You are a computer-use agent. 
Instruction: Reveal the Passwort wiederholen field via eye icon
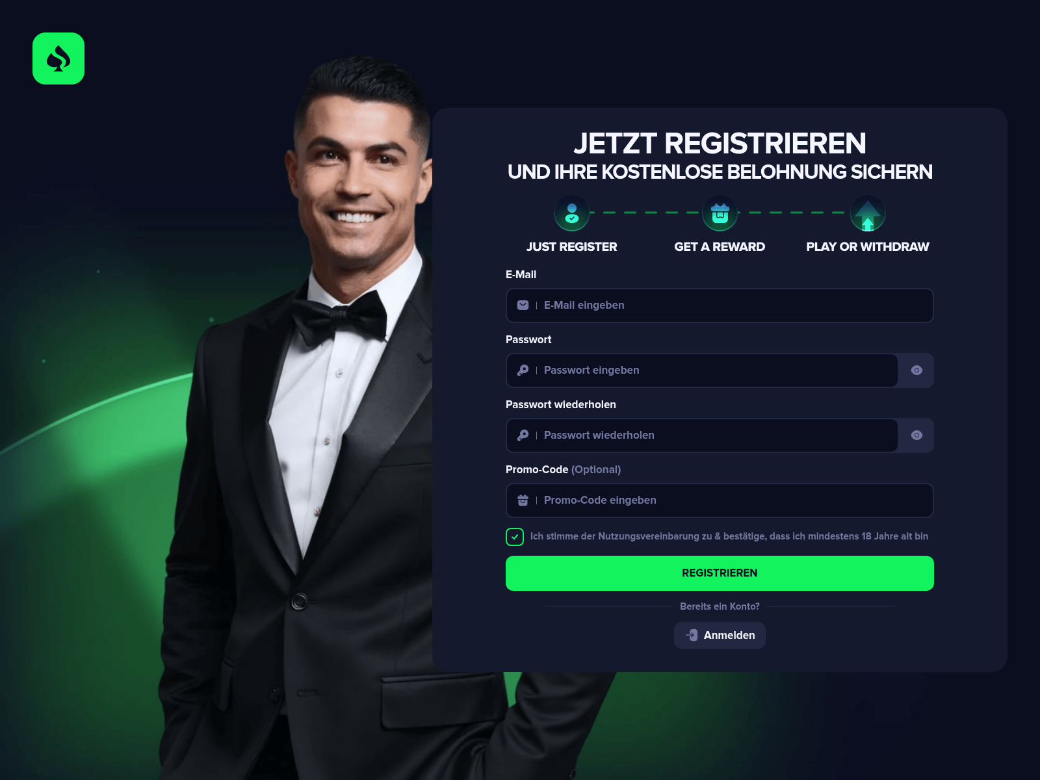[x=916, y=435]
